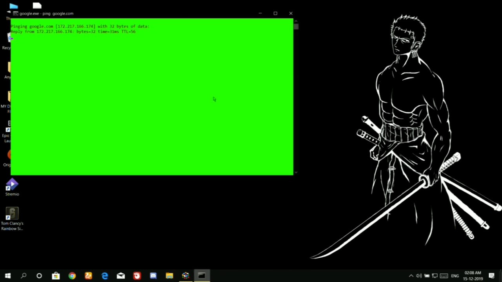Image resolution: width=502 pixels, height=282 pixels.
Task: Open the Action Center notifications icon
Action: tap(491, 276)
